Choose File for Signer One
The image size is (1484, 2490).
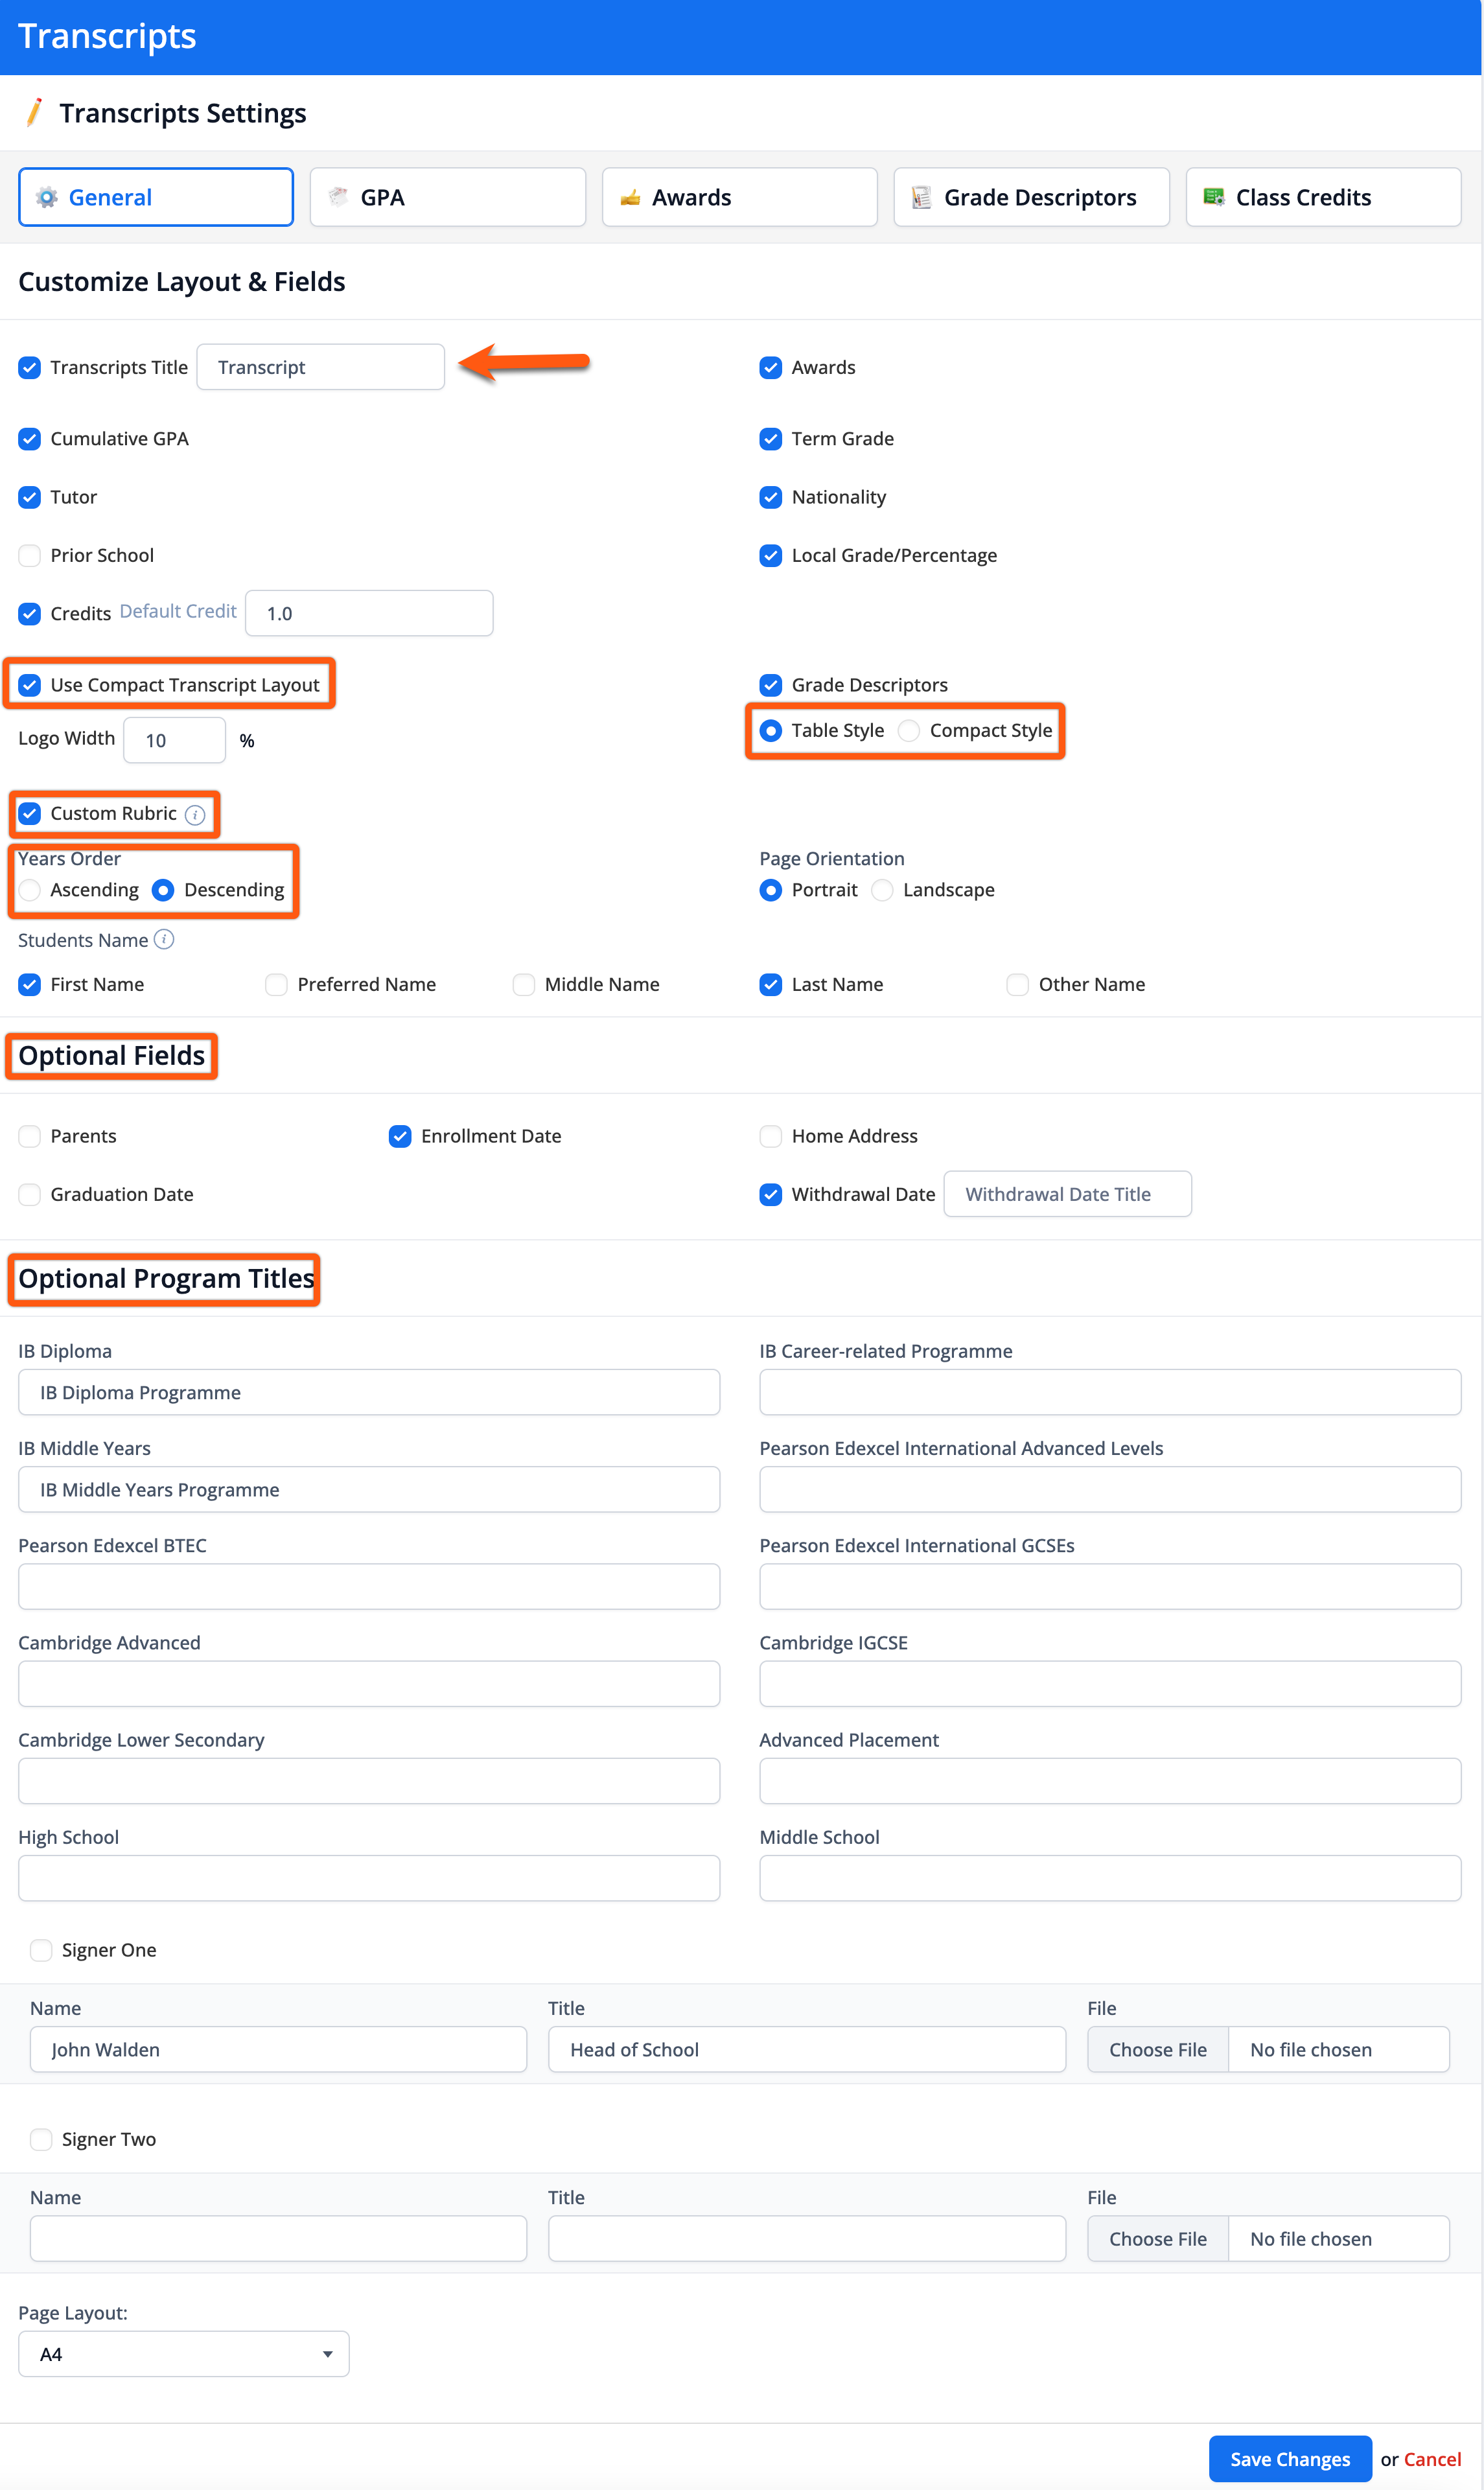[x=1157, y=2049]
